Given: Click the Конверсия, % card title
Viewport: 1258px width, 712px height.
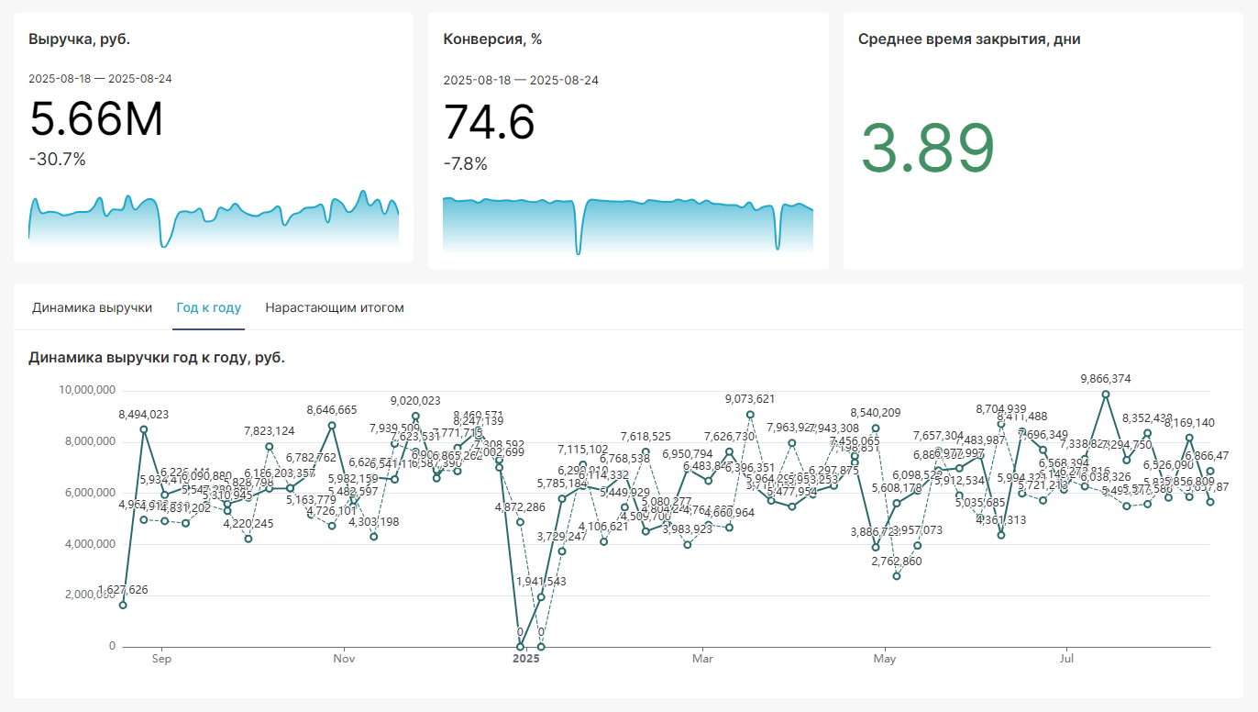Looking at the screenshot, I should point(492,39).
